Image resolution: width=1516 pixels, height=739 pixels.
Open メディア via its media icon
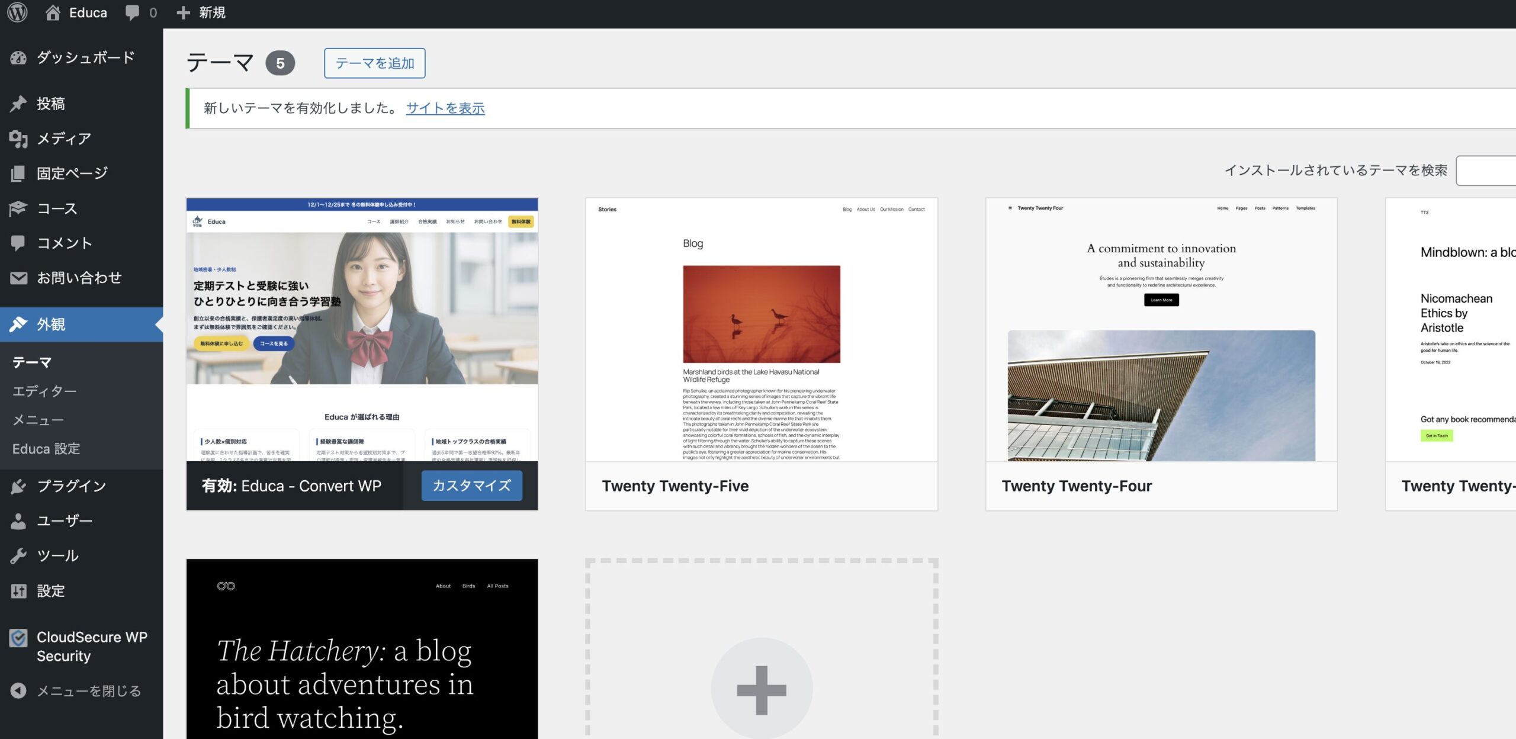18,139
